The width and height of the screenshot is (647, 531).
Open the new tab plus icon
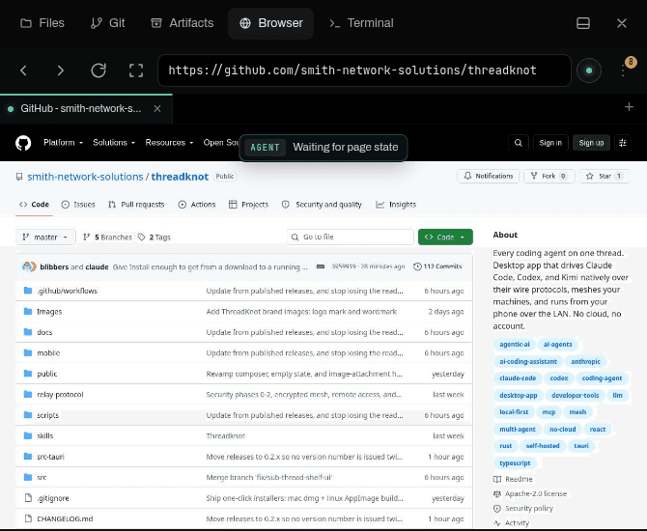tap(629, 107)
